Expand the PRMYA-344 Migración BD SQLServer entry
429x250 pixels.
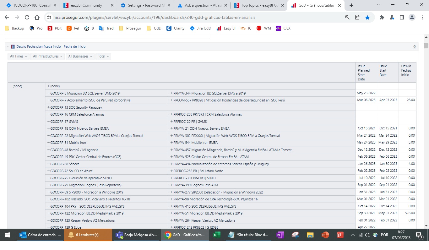pos(172,93)
